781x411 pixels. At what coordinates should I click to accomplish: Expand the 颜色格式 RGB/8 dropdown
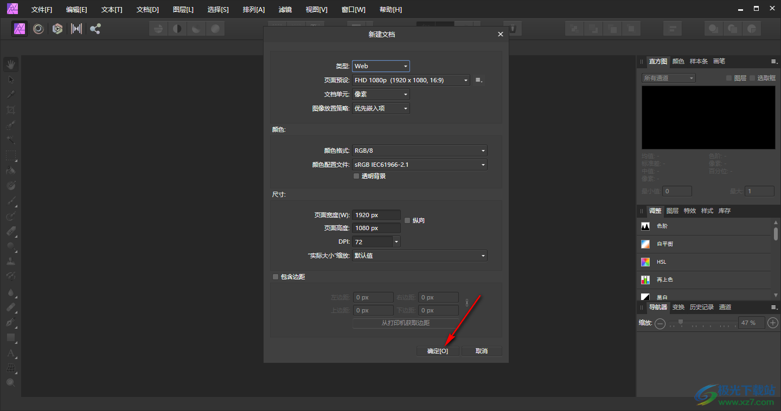coord(419,151)
